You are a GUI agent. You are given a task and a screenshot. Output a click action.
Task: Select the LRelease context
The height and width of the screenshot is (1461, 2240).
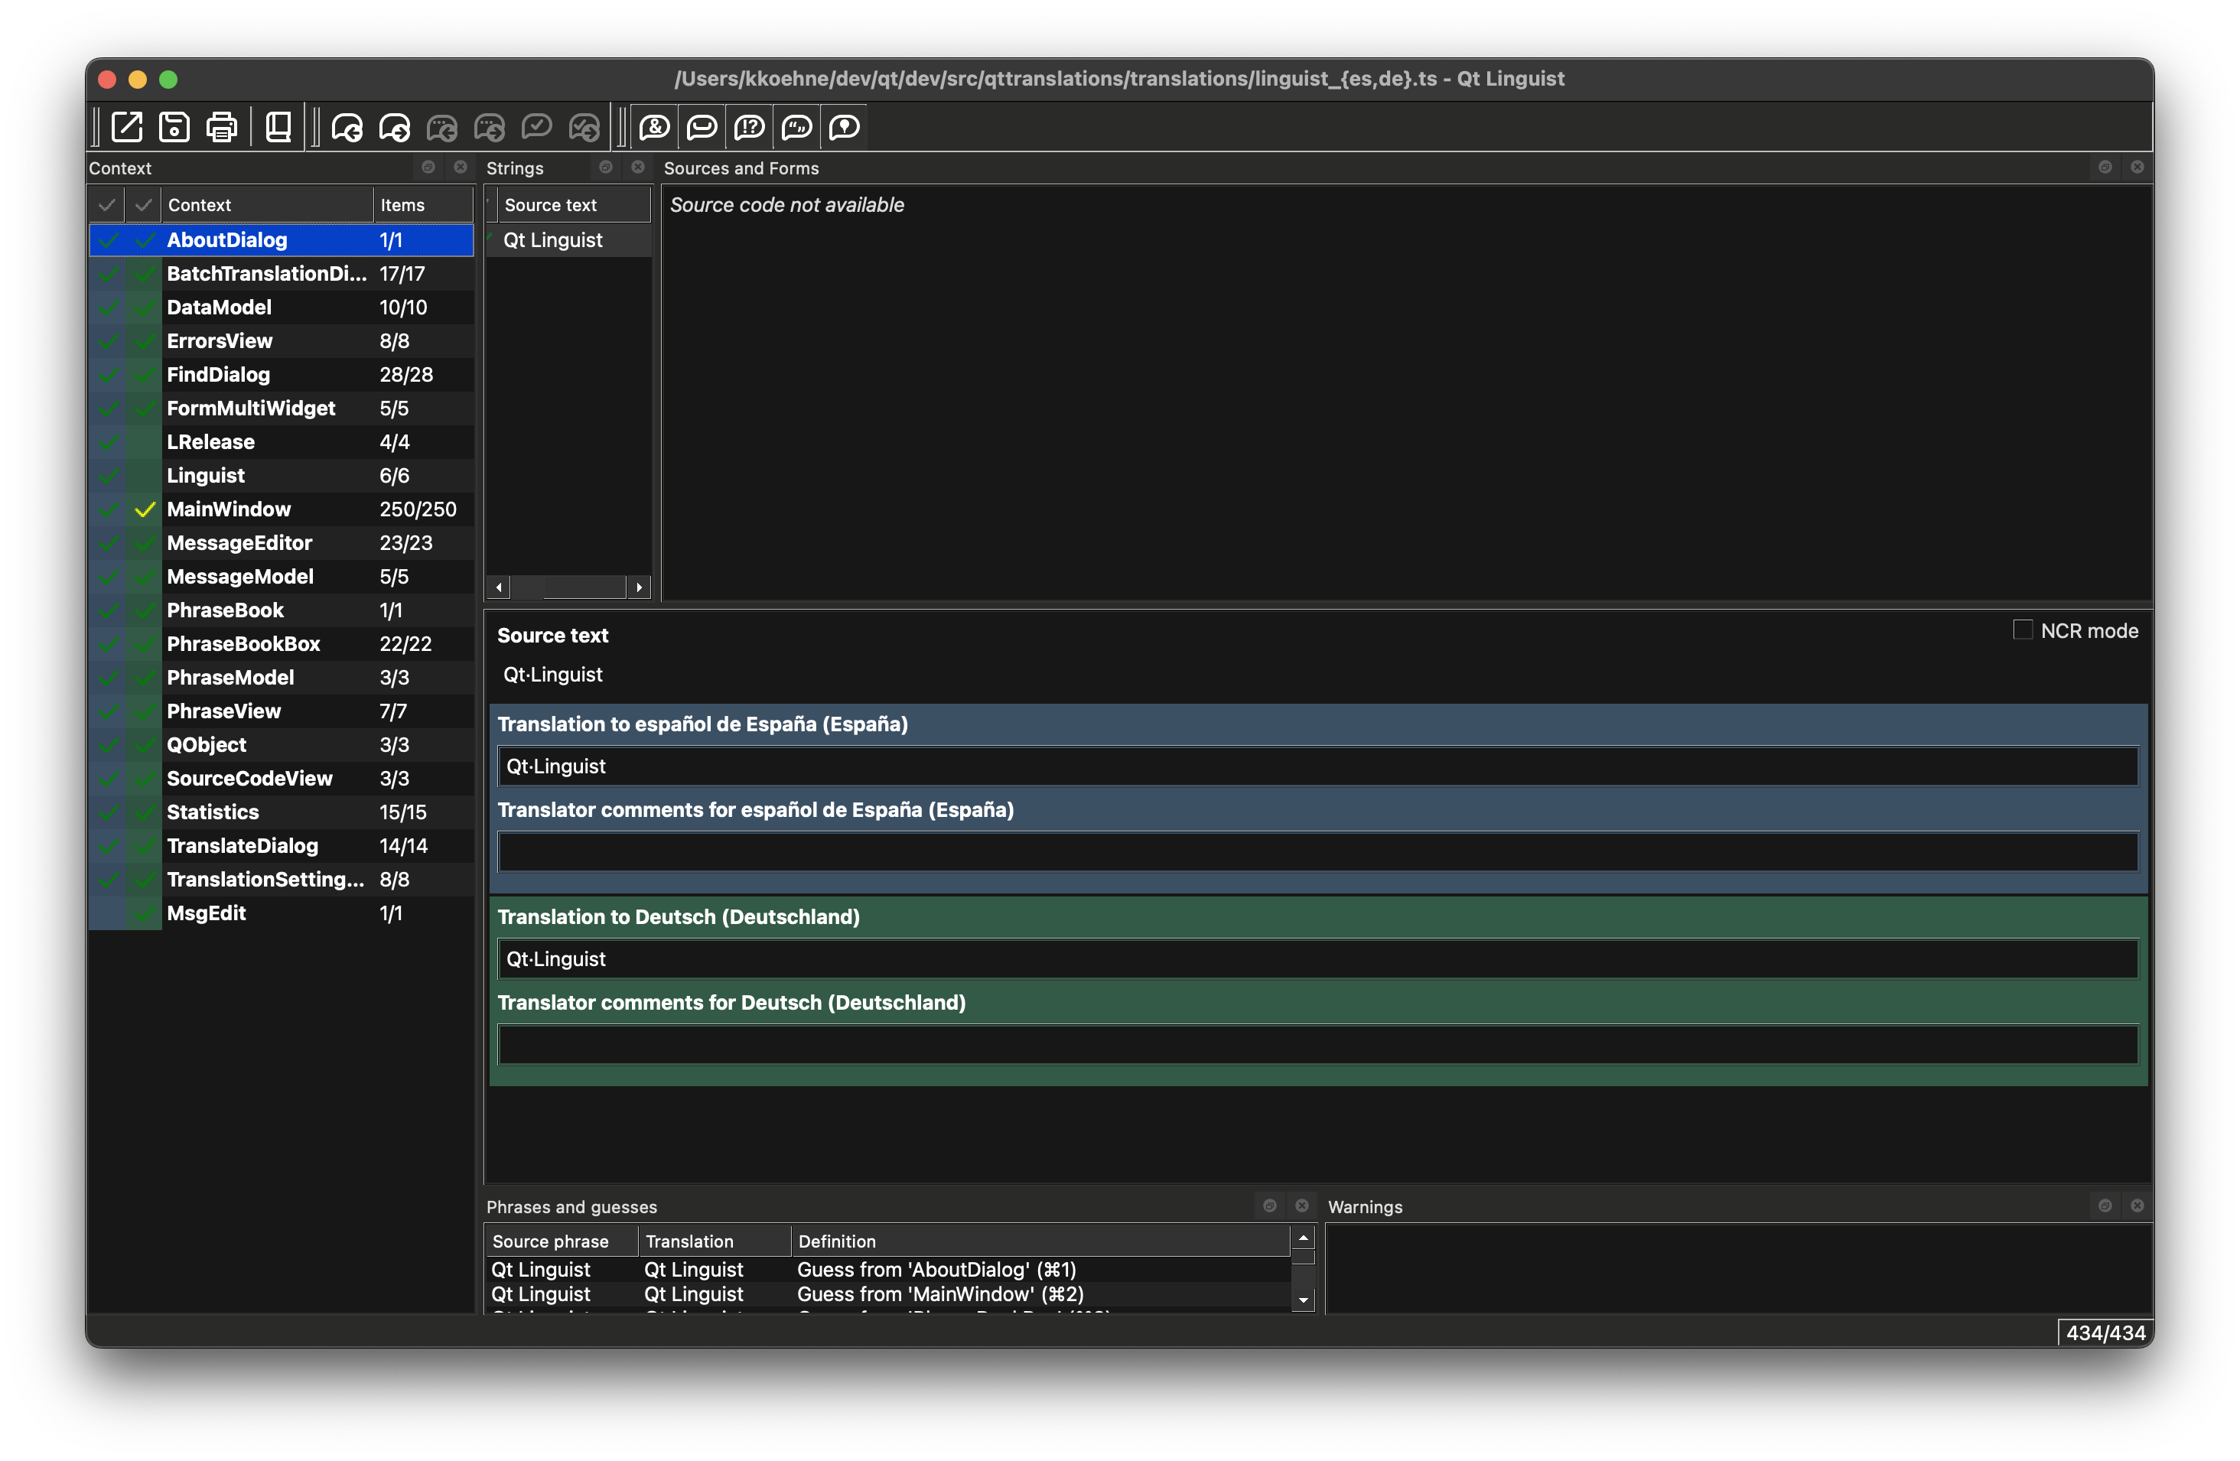282,442
